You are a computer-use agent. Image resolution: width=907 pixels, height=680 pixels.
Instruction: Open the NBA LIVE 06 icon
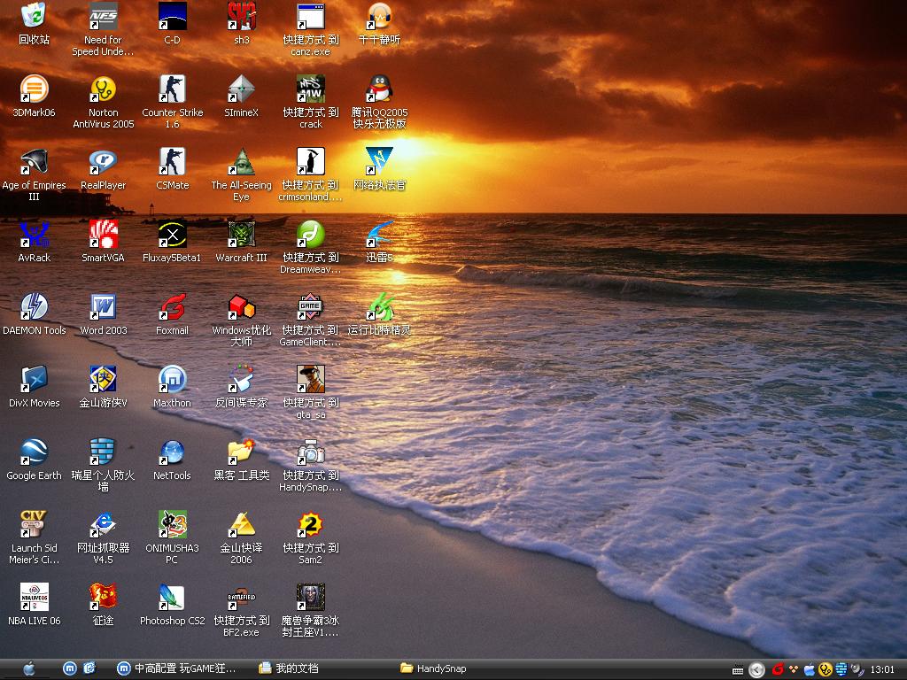pyautogui.click(x=34, y=598)
